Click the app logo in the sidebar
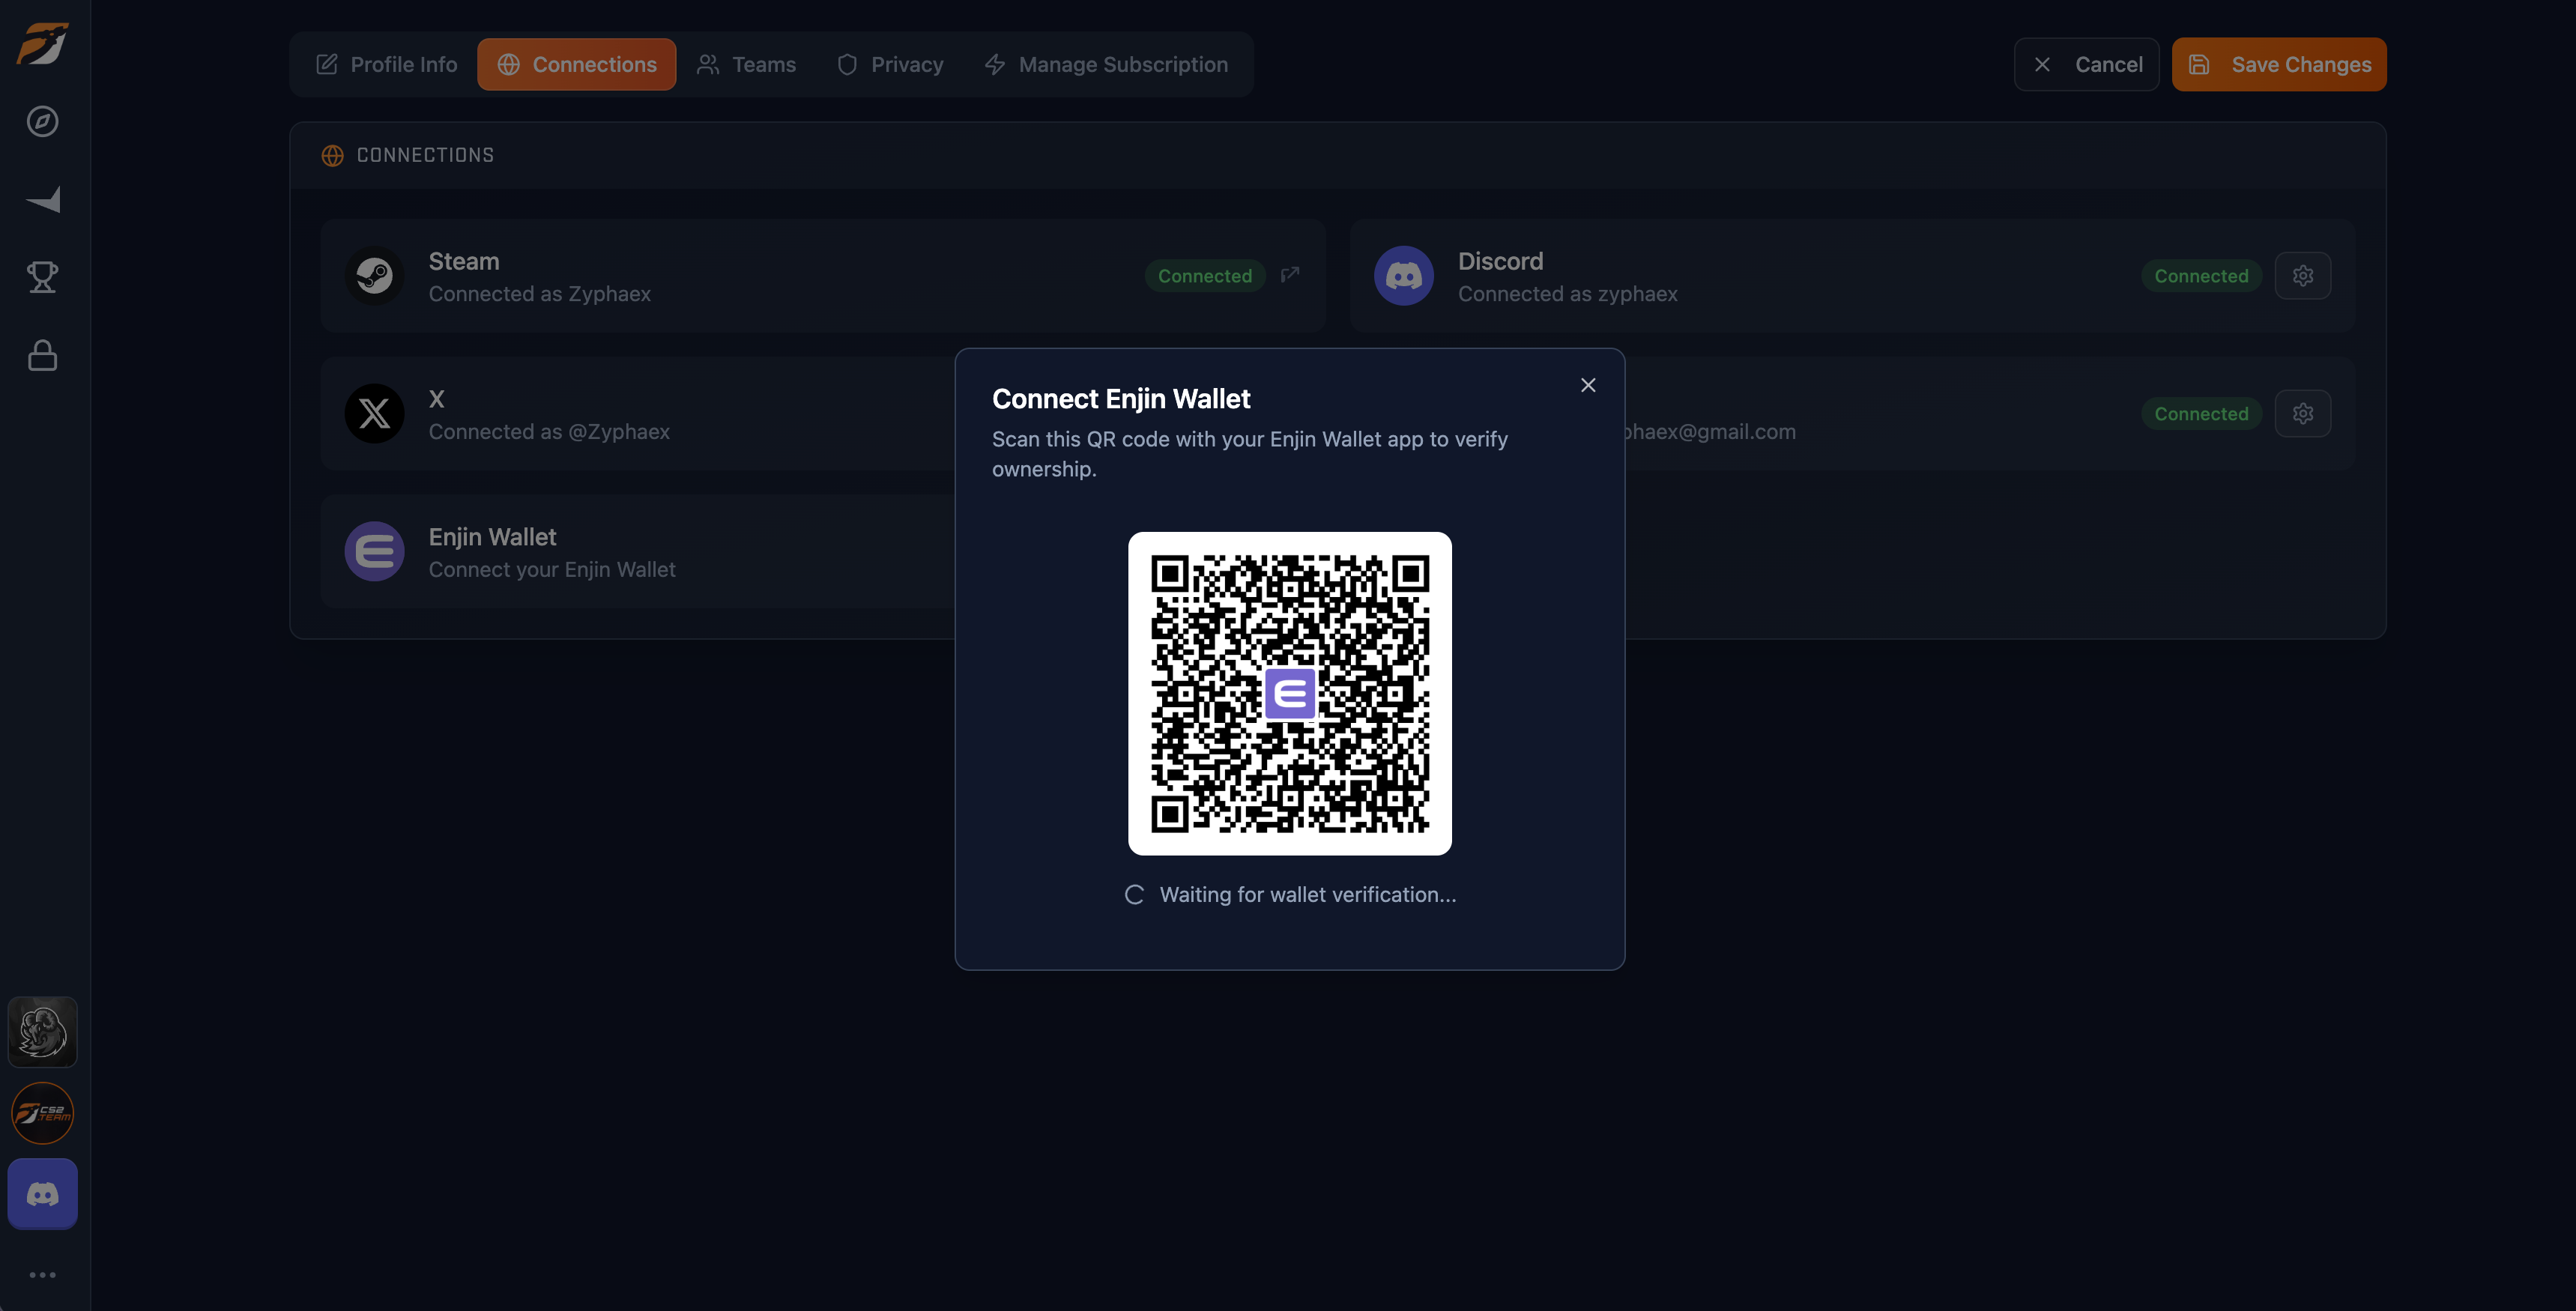This screenshot has width=2576, height=1311. pyautogui.click(x=43, y=44)
